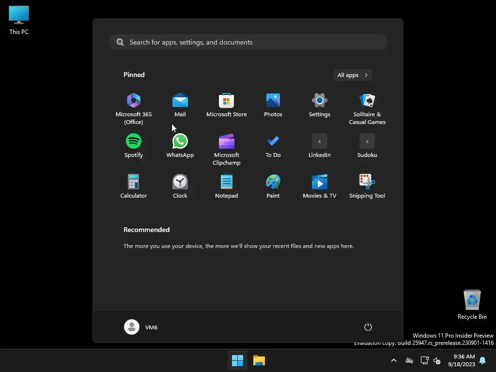
Task: Open the VM6 user account menu
Action: click(141, 327)
